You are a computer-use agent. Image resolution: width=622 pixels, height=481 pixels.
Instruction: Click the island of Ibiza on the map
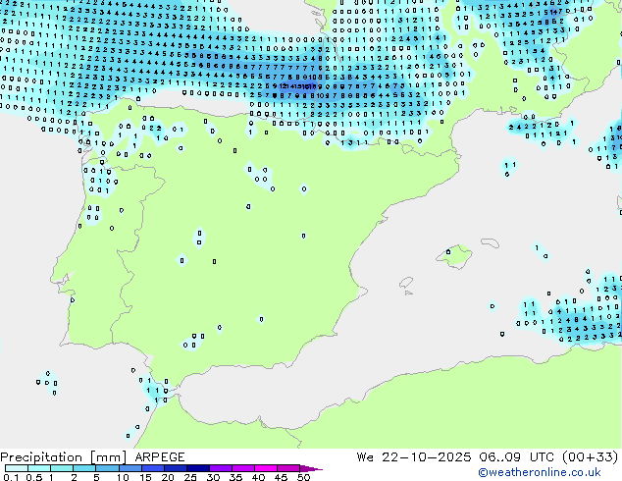point(406,283)
